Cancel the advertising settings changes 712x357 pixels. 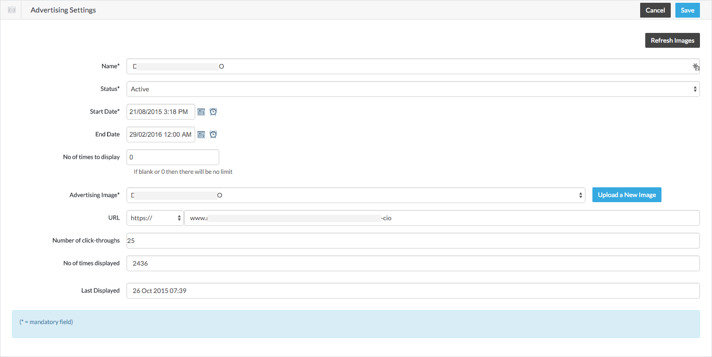tap(655, 10)
